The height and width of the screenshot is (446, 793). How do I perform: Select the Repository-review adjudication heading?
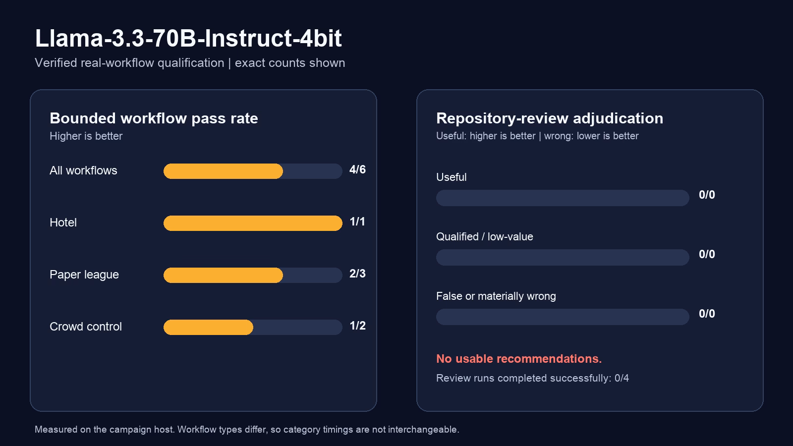pos(550,118)
